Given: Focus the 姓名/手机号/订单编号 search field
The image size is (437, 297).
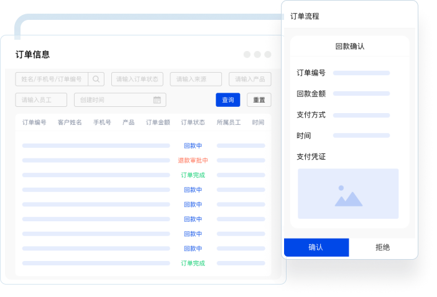Looking at the screenshot, I should point(52,80).
